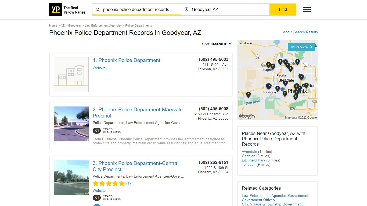Click the map pin near Glendale label

click(x=285, y=83)
